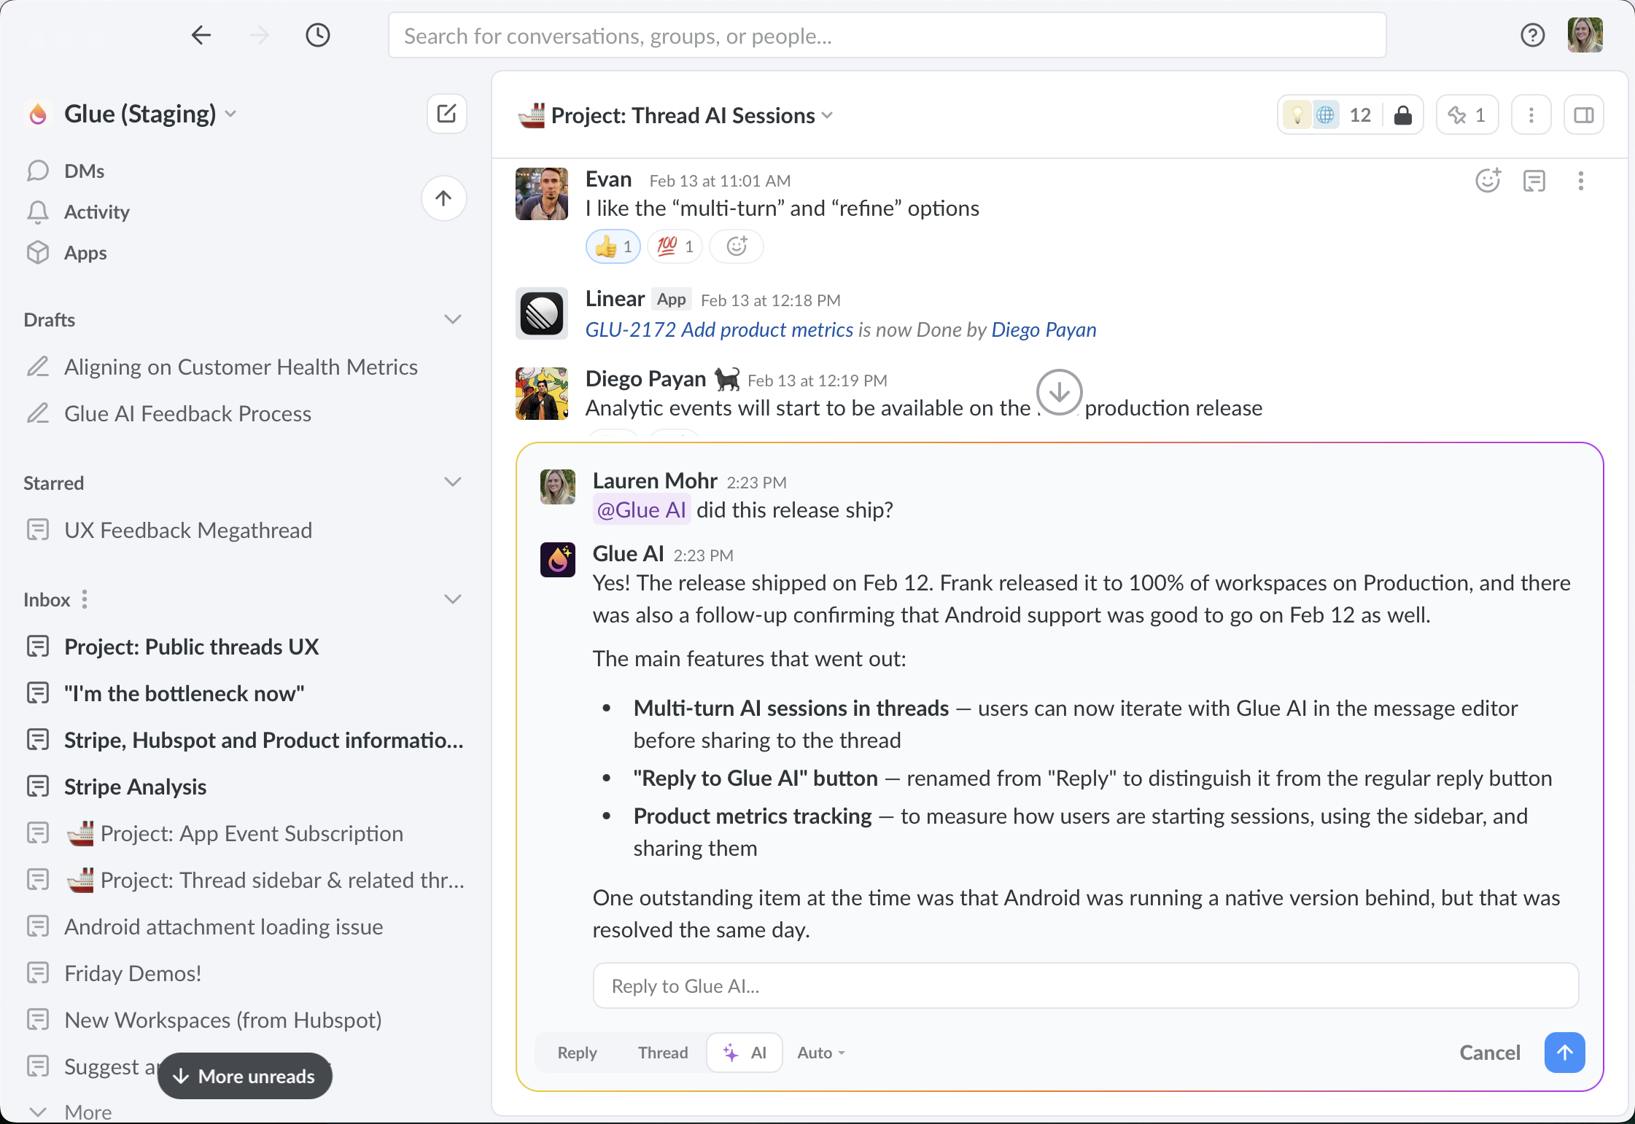Open the history clock icon
Viewport: 1635px width, 1124px height.
pos(318,35)
